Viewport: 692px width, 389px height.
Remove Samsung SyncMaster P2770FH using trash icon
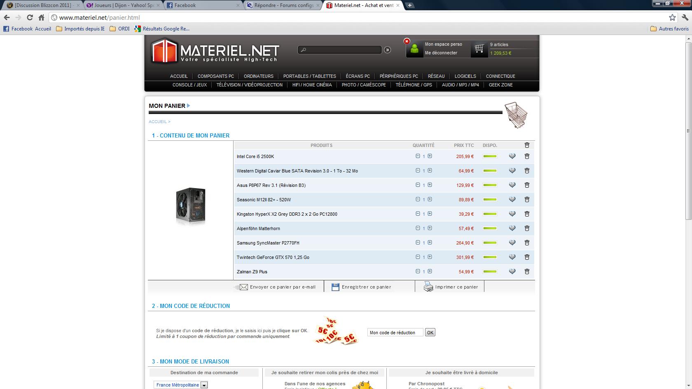click(x=527, y=243)
